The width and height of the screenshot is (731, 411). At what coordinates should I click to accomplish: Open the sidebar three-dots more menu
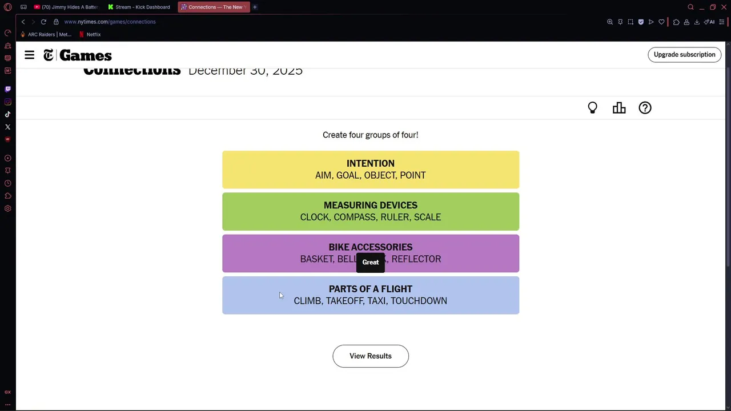(8, 404)
